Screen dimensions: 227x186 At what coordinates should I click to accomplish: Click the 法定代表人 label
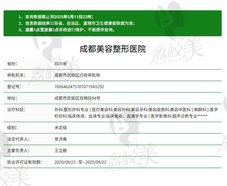click(x=18, y=139)
